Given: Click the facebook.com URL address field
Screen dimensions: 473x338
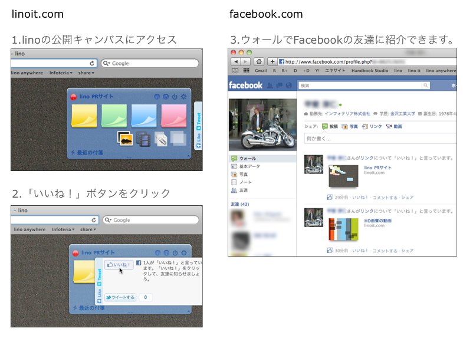Looking at the screenshot, I should (x=367, y=62).
